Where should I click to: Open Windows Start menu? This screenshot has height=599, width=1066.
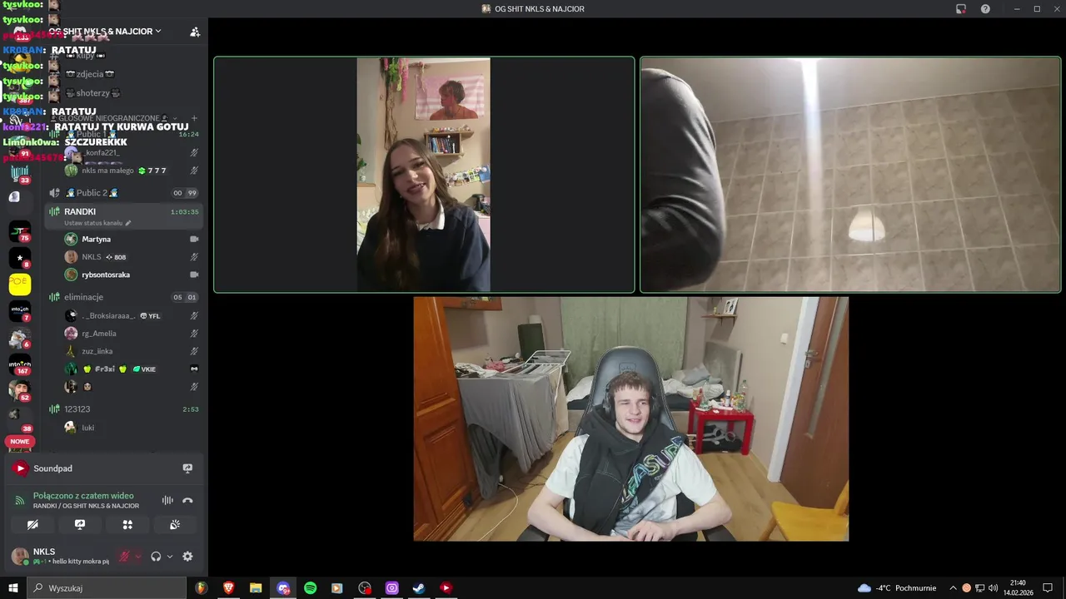click(13, 588)
